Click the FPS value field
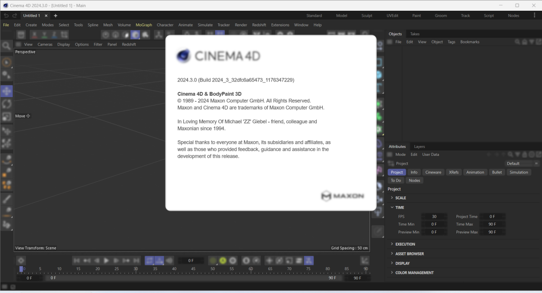 [x=434, y=216]
